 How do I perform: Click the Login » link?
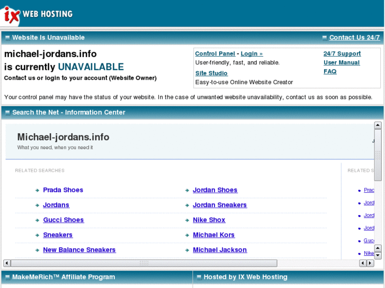pos(252,54)
